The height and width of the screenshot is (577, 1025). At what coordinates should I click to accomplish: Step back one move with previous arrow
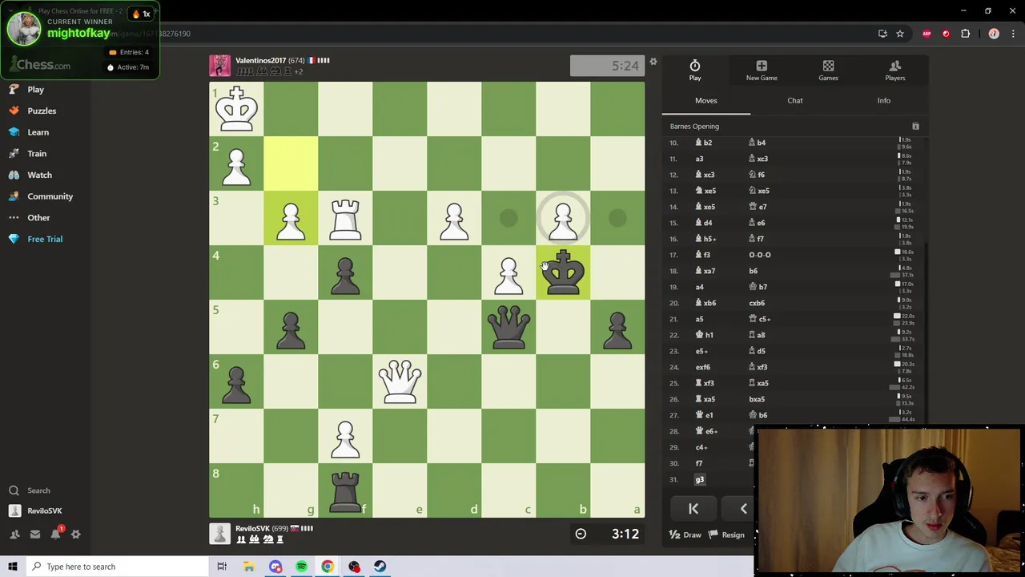(x=743, y=509)
